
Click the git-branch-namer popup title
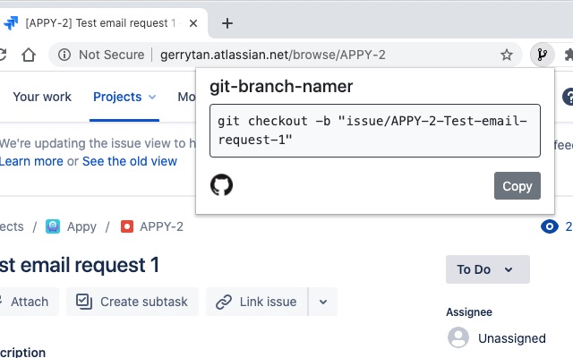pyautogui.click(x=281, y=87)
